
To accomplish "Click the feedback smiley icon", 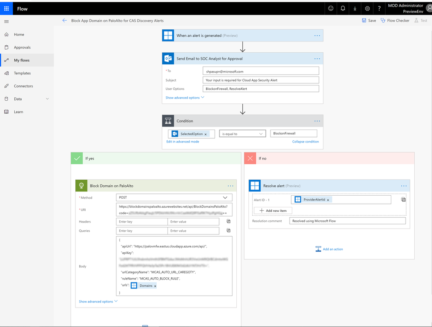I will pos(331,9).
